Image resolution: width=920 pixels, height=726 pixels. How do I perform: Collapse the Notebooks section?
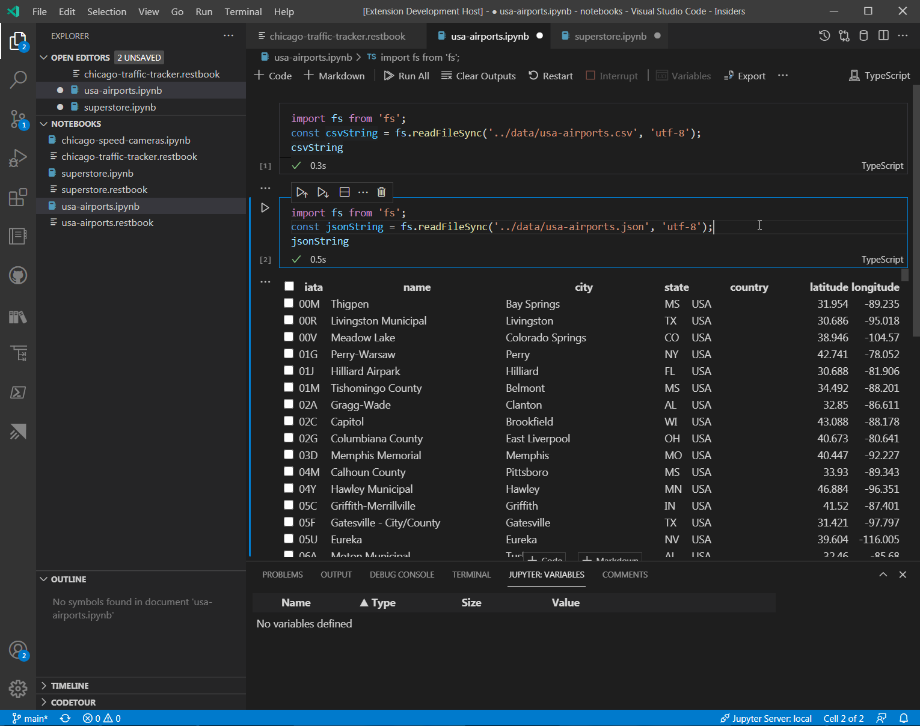43,123
